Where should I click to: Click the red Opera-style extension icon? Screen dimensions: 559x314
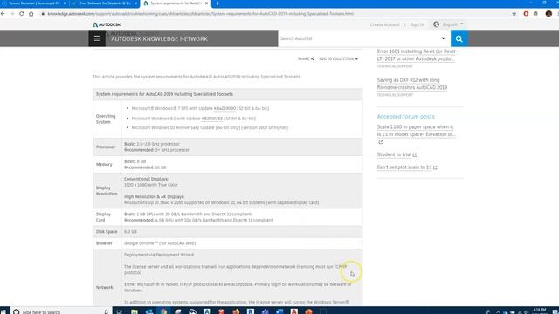526,14
